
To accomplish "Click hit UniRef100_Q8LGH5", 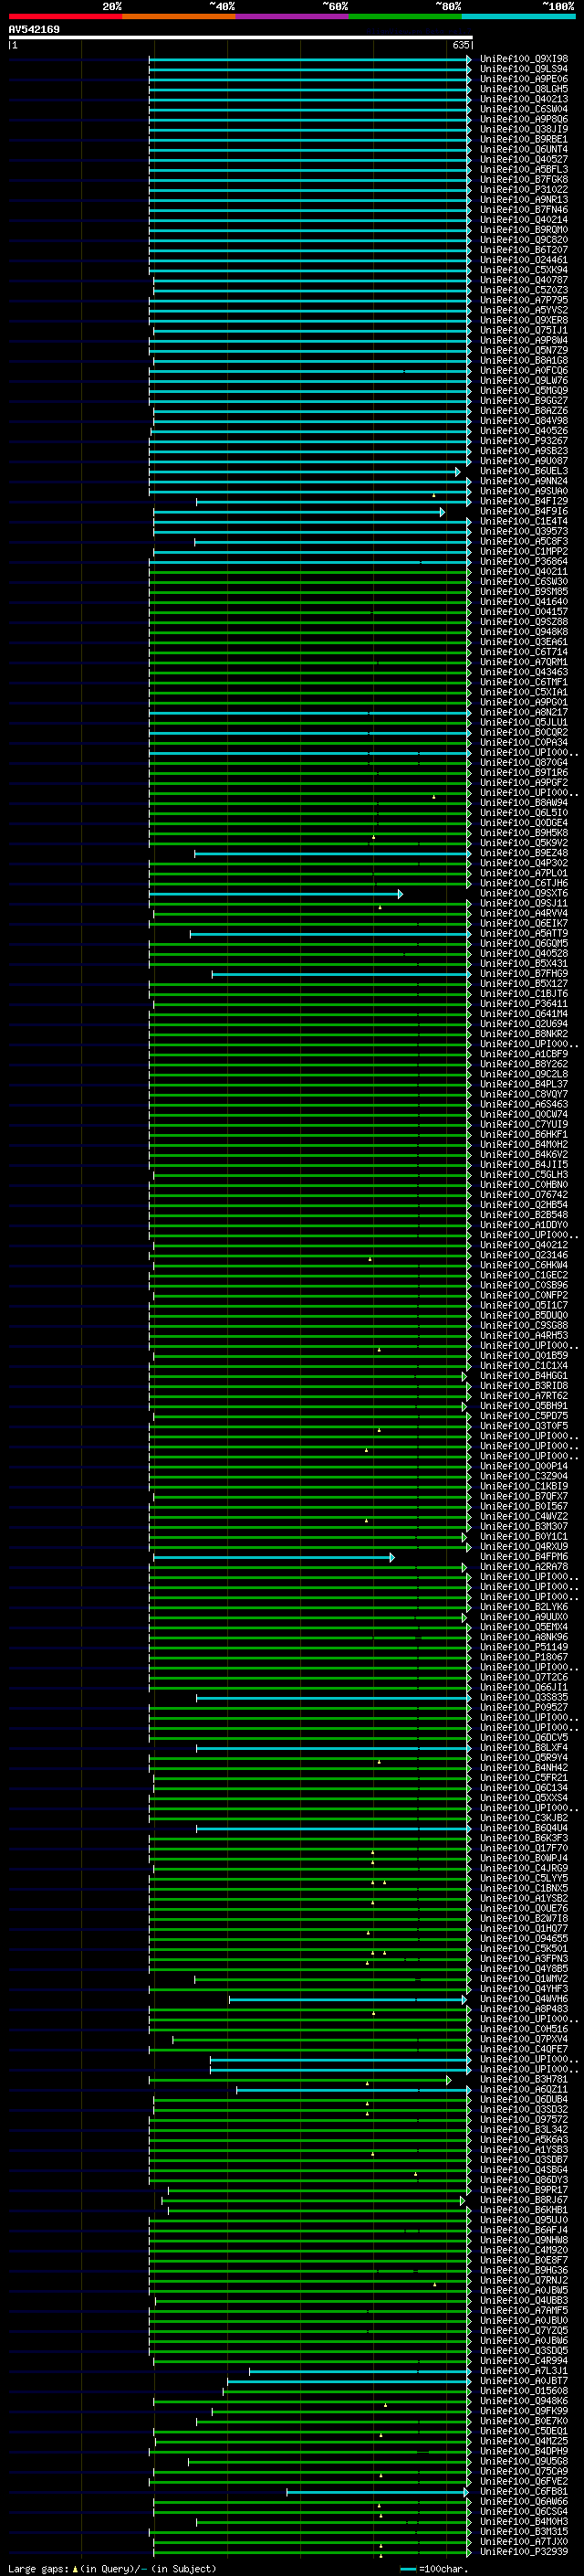I will 523,89.
